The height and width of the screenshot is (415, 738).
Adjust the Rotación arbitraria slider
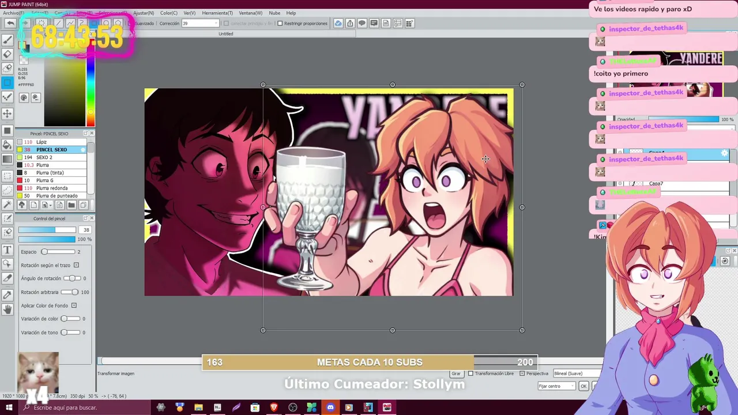coord(71,292)
